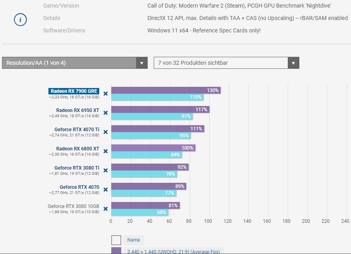This screenshot has height=254, width=351.
Task: Open the Geforce RTX 3080 Ti entry
Action: click(77, 168)
